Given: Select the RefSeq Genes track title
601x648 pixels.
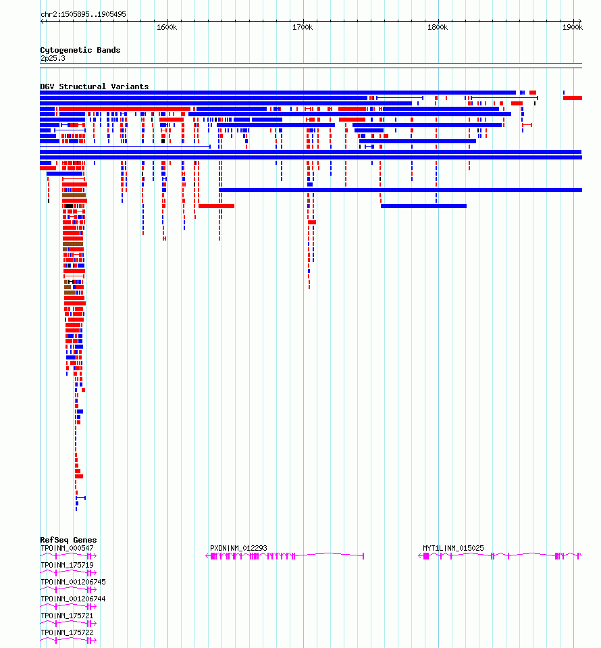Looking at the screenshot, I should click(x=68, y=540).
